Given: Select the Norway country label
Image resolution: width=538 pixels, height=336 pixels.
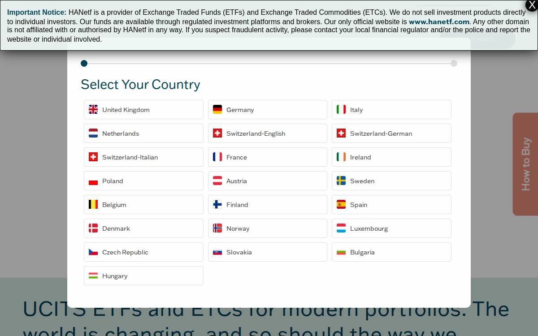Looking at the screenshot, I should pyautogui.click(x=238, y=228).
